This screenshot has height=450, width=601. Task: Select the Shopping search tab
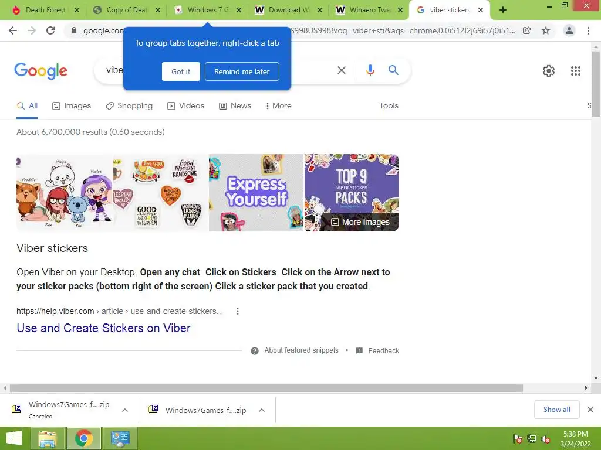pyautogui.click(x=129, y=106)
